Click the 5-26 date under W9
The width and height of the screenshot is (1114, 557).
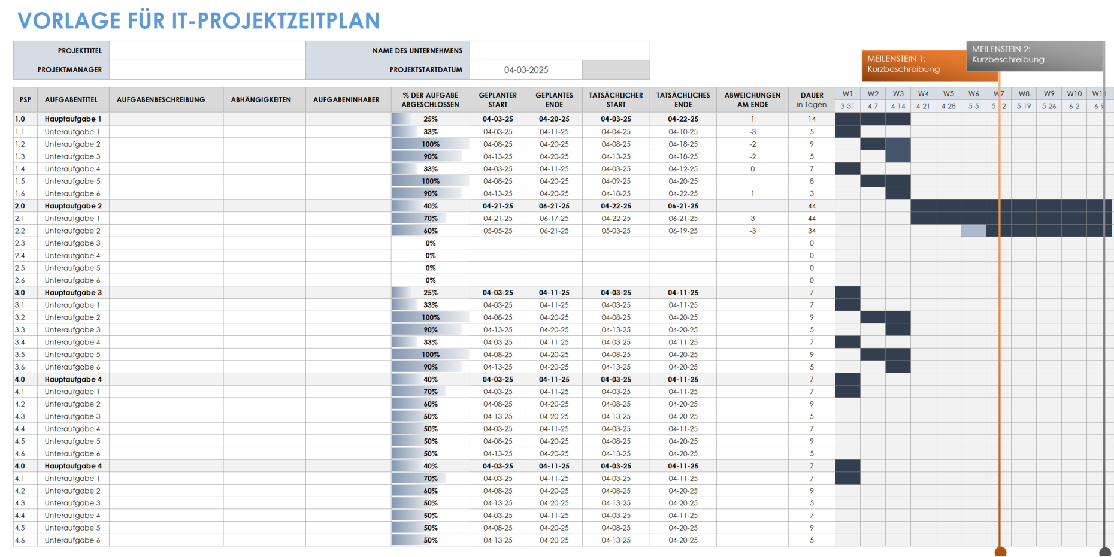1049,107
